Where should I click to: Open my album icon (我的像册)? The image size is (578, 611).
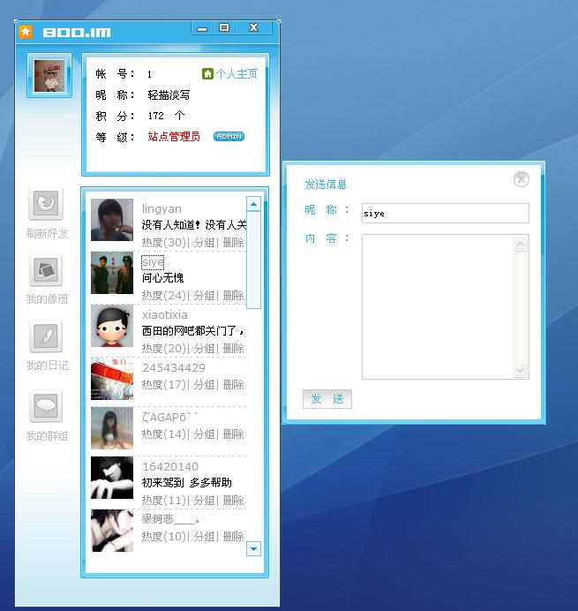point(46,270)
